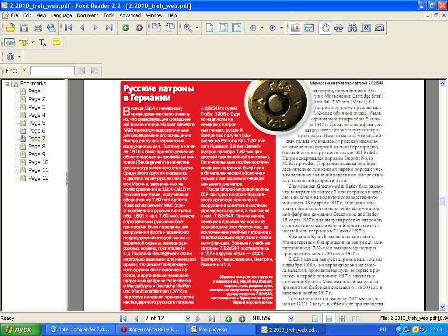This screenshot has height=336, width=448.
Task: Go to last page from the top toolbar
Action: tap(109, 28)
